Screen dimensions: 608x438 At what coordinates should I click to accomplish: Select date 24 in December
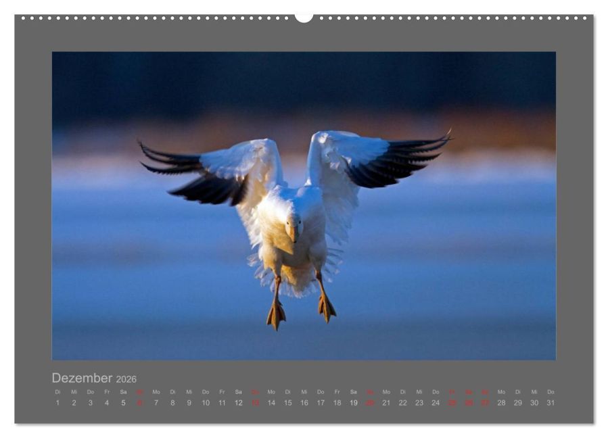pos(436,403)
